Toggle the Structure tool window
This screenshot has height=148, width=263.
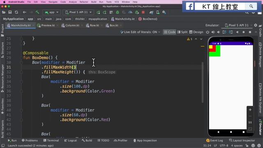click(2, 50)
